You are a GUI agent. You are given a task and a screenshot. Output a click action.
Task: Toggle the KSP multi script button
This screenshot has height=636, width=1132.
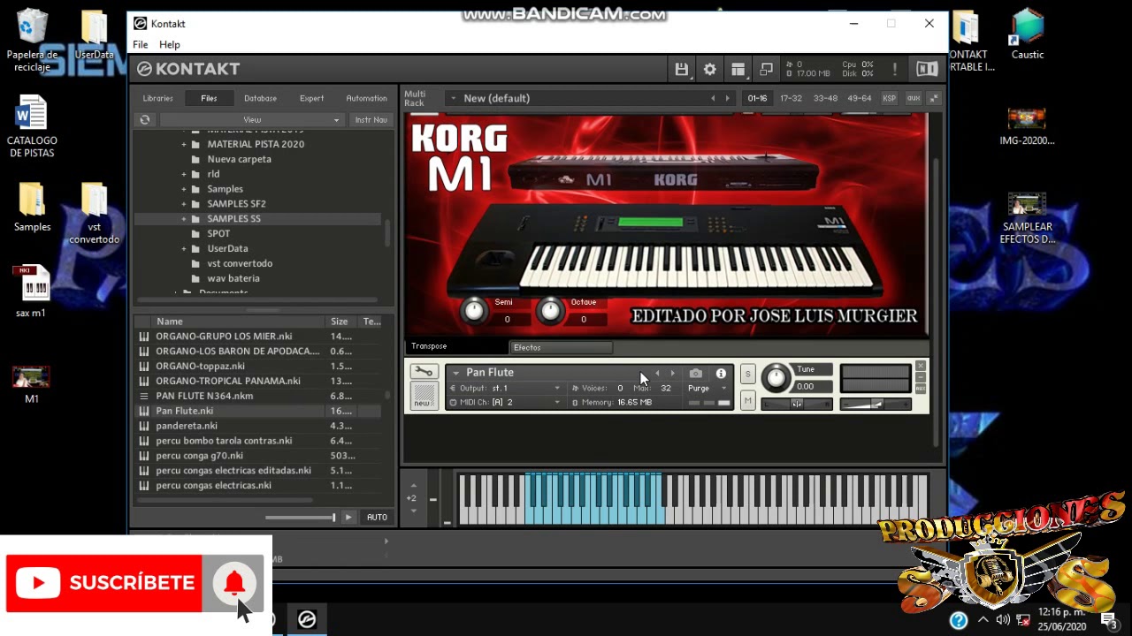pyautogui.click(x=890, y=98)
